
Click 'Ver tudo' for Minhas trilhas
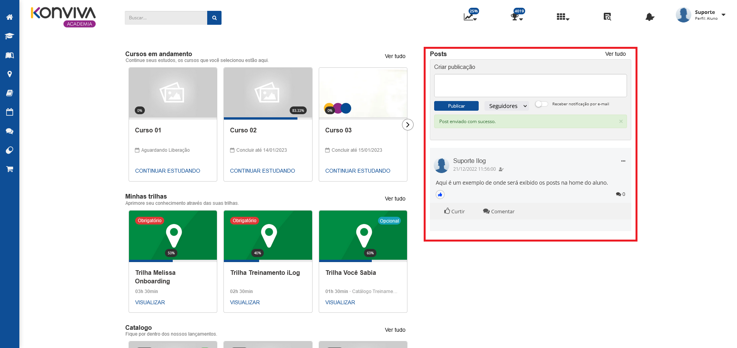395,199
